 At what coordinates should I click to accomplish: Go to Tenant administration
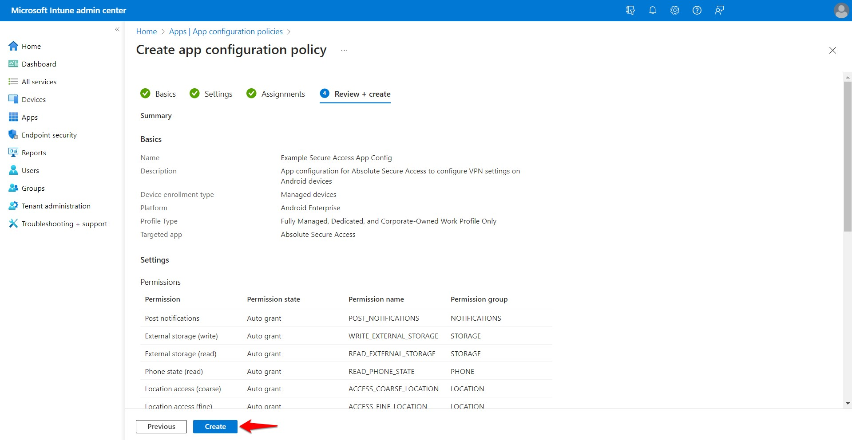click(x=56, y=206)
